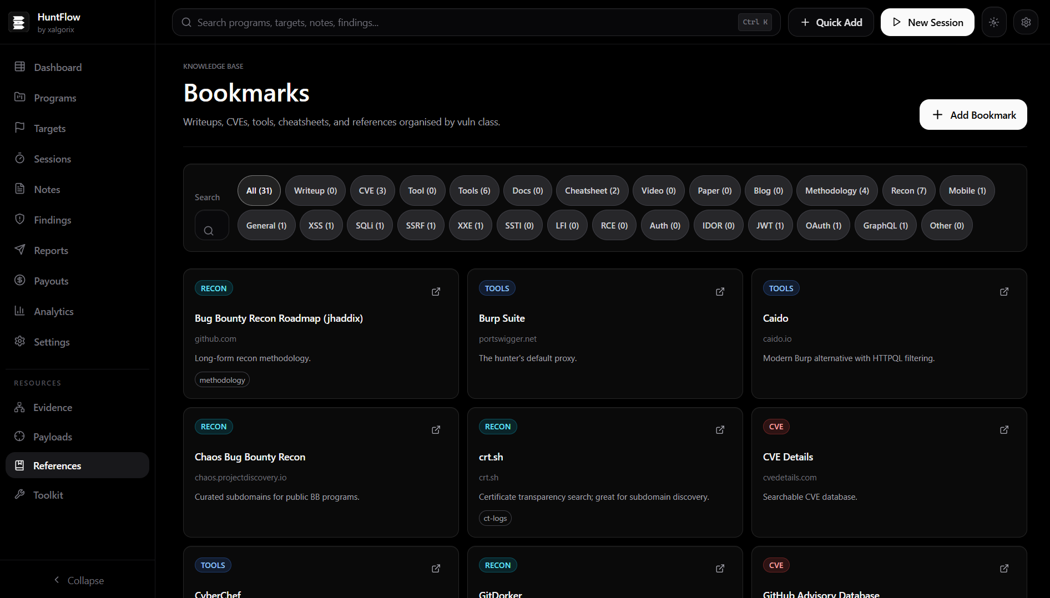Open Evidence resource page
Image resolution: width=1050 pixels, height=598 pixels.
click(x=77, y=407)
